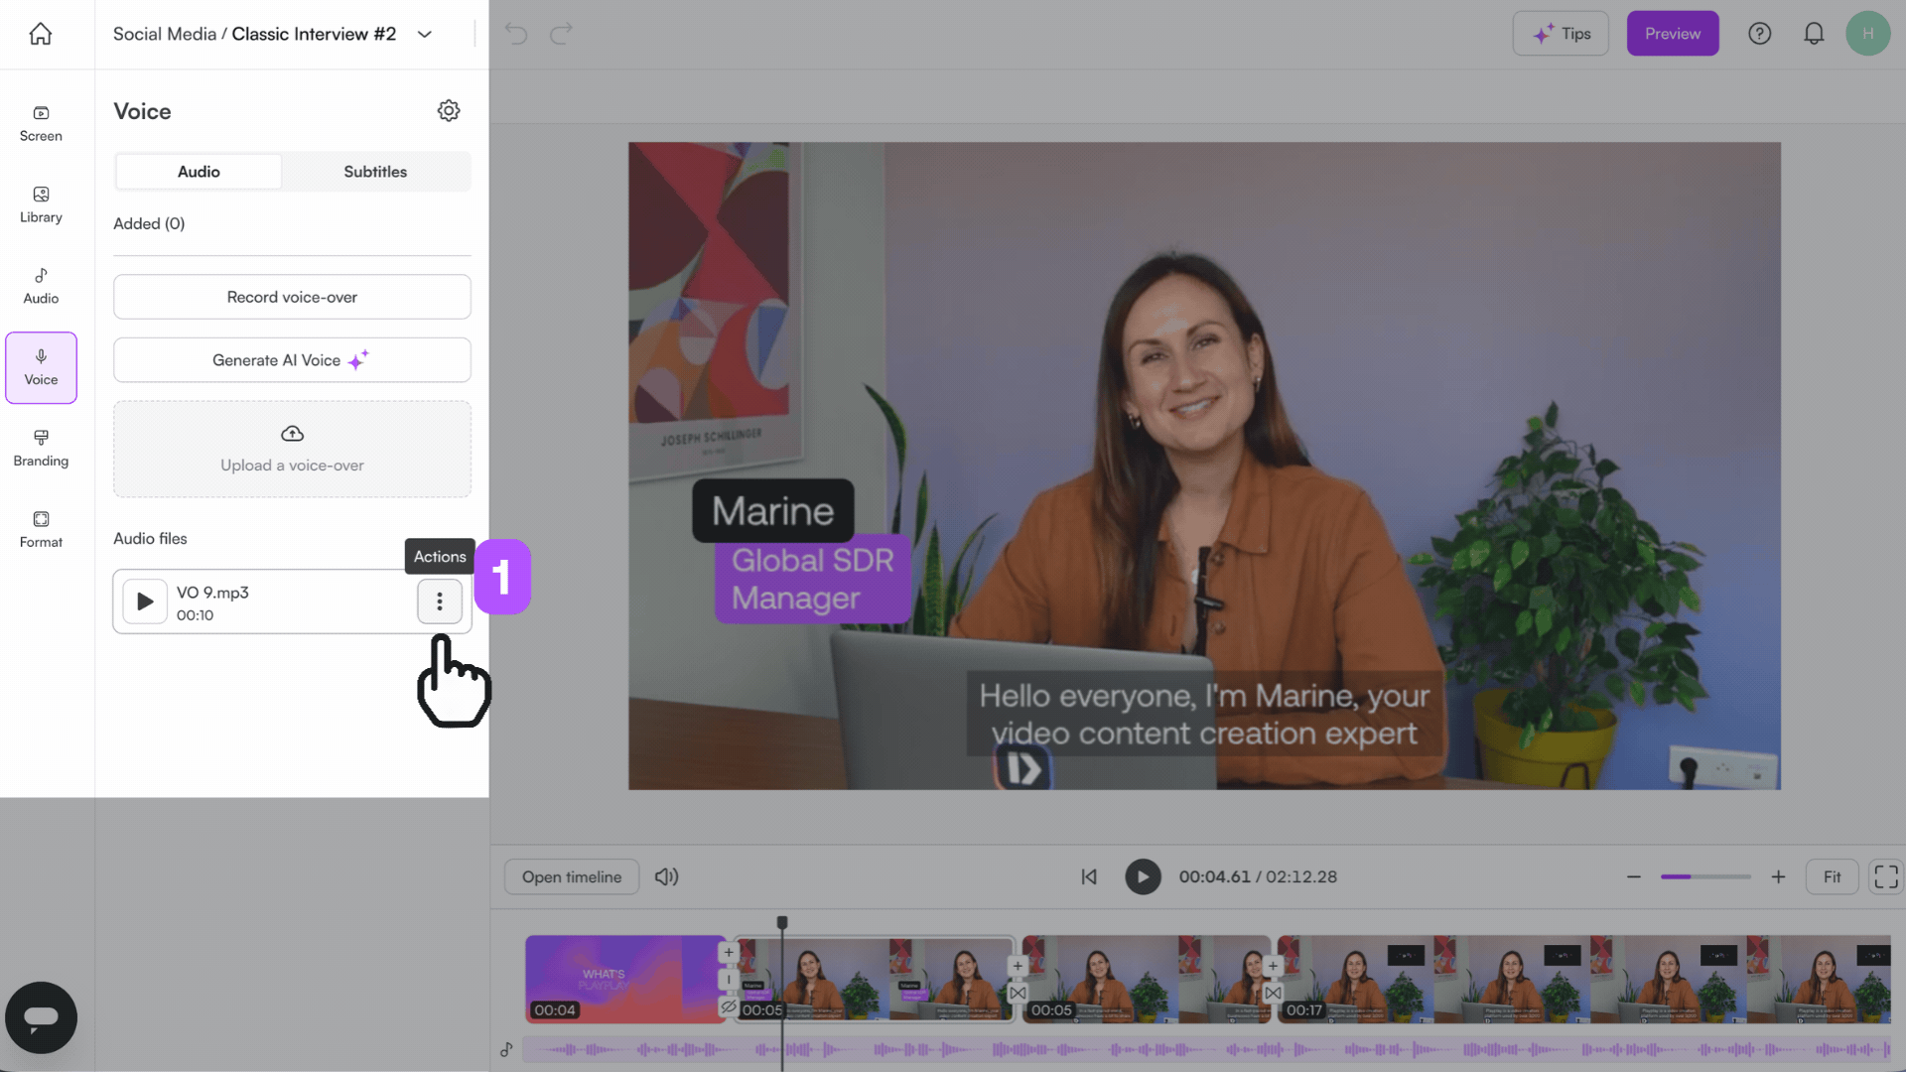Click the timeline playhead marker

point(782,923)
